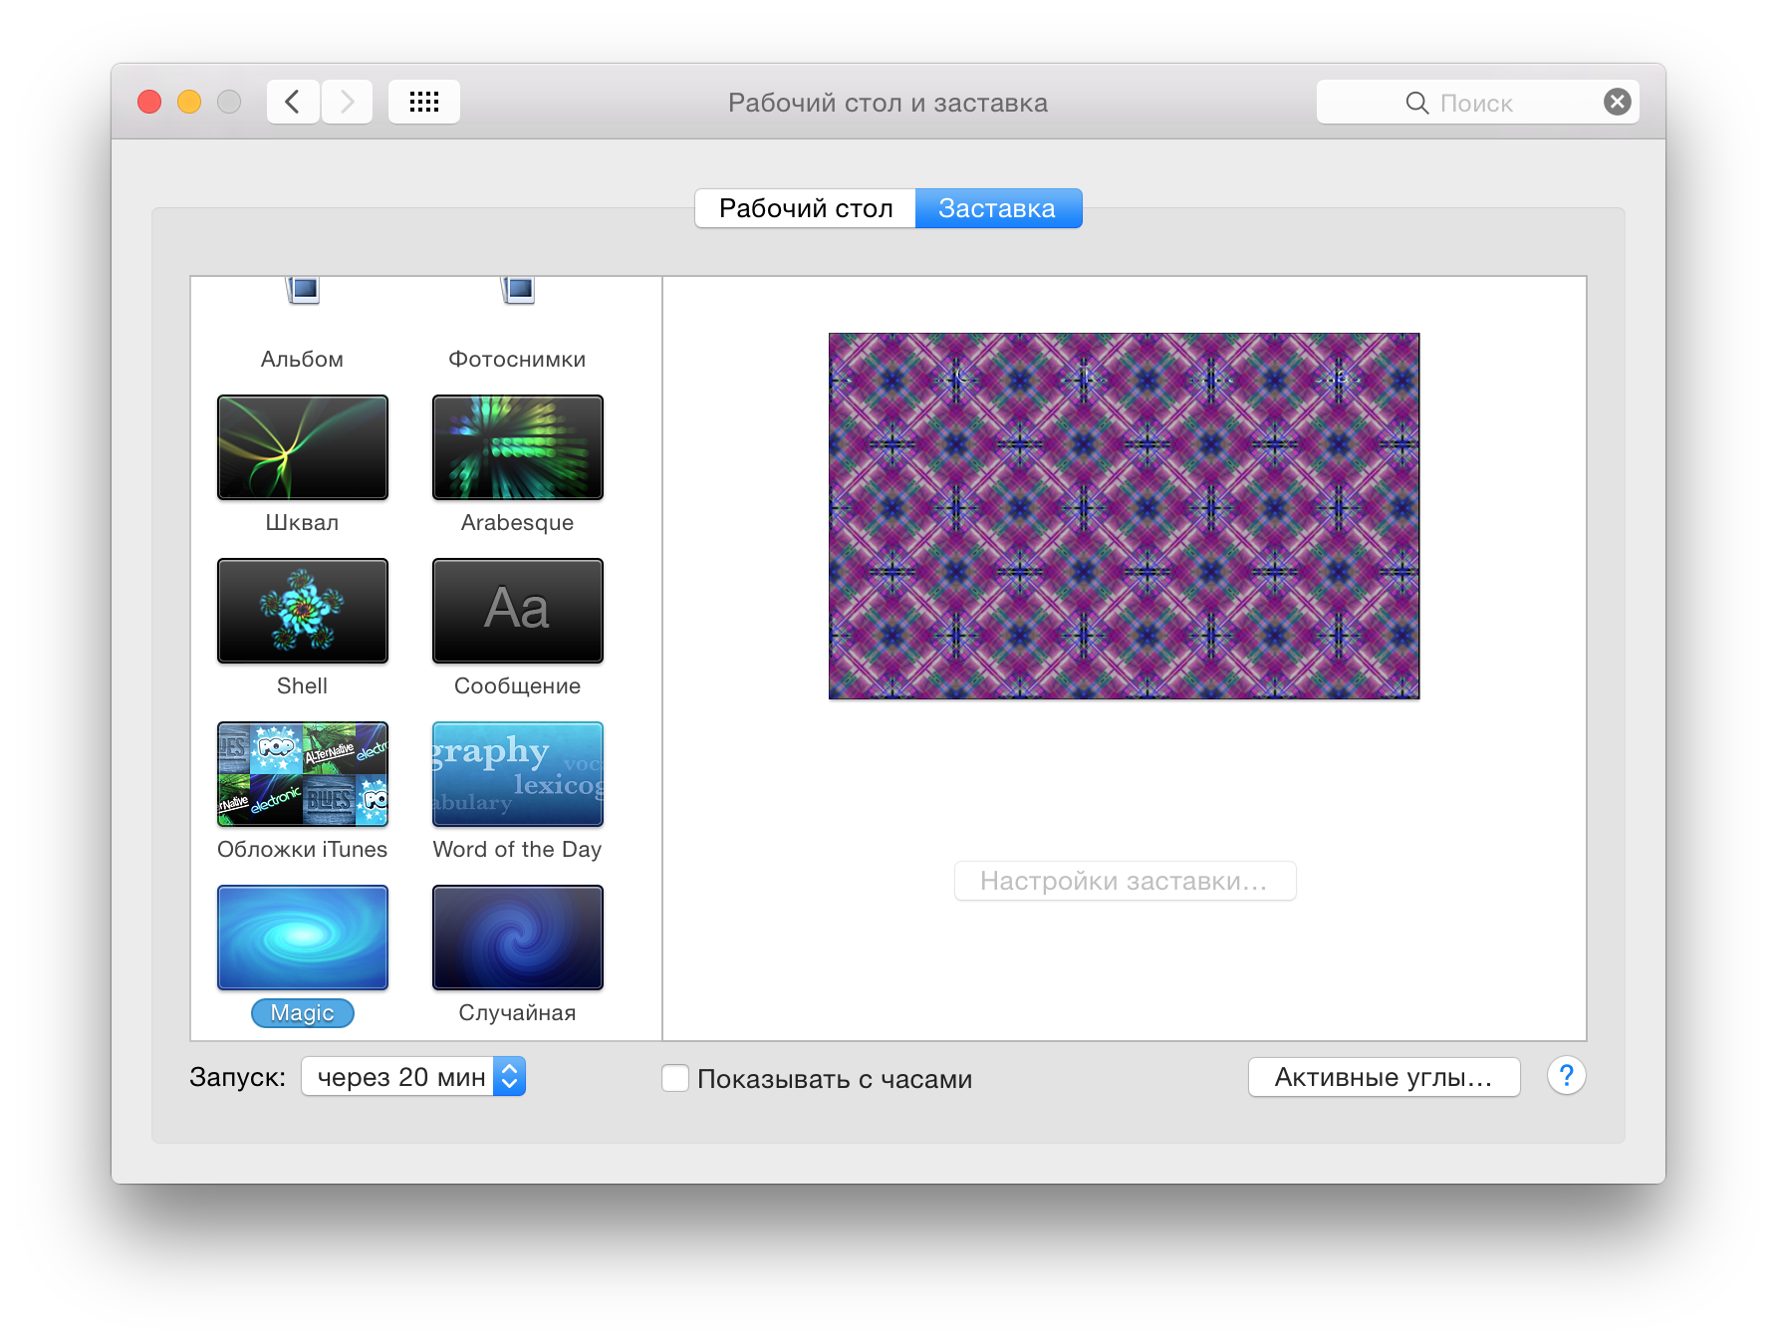This screenshot has width=1777, height=1343.
Task: Open the help question mark button
Action: 1566,1076
